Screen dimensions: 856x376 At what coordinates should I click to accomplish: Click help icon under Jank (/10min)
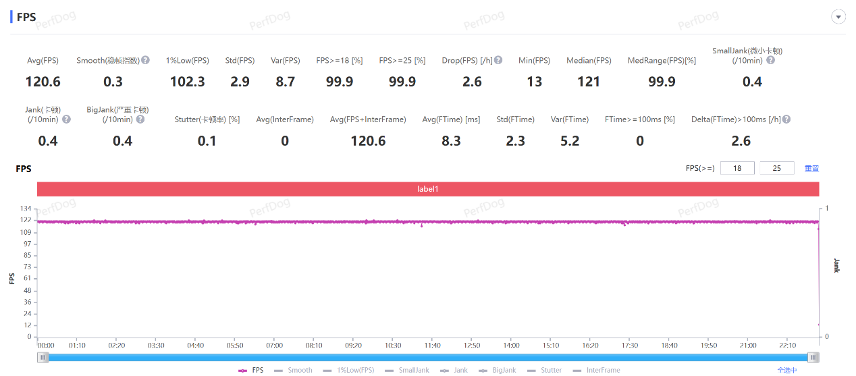[x=66, y=119]
